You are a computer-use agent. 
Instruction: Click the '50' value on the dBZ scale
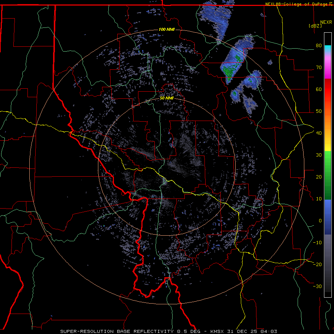[319, 111]
